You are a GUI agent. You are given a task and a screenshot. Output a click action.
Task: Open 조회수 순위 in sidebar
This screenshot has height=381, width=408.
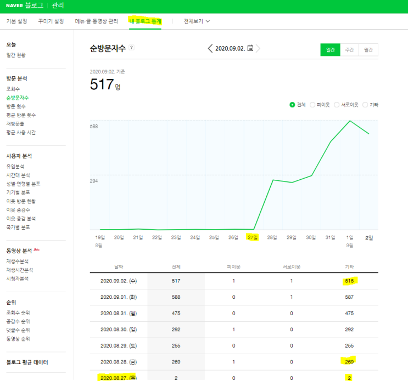tap(18, 312)
